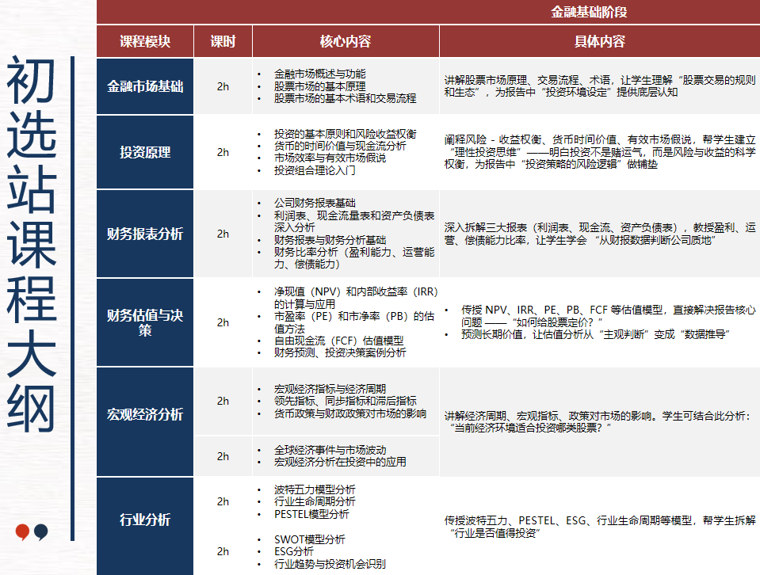Click the quotation mark decoration at bottom left

coord(30,531)
